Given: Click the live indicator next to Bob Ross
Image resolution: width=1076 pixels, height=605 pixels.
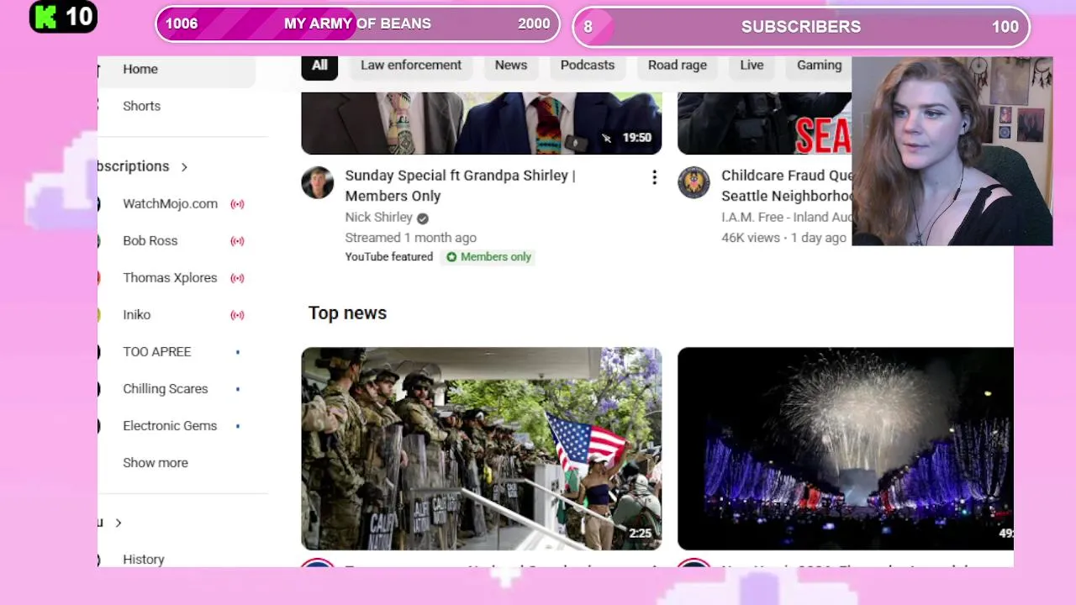Looking at the screenshot, I should (237, 241).
